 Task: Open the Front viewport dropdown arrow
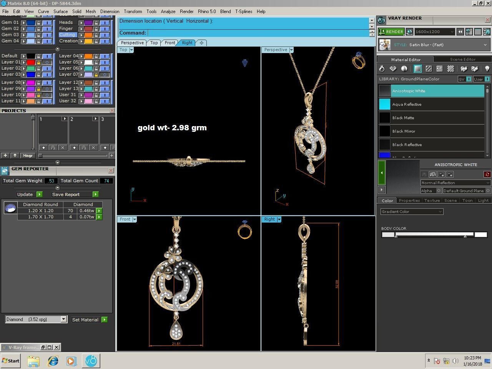[x=135, y=219]
